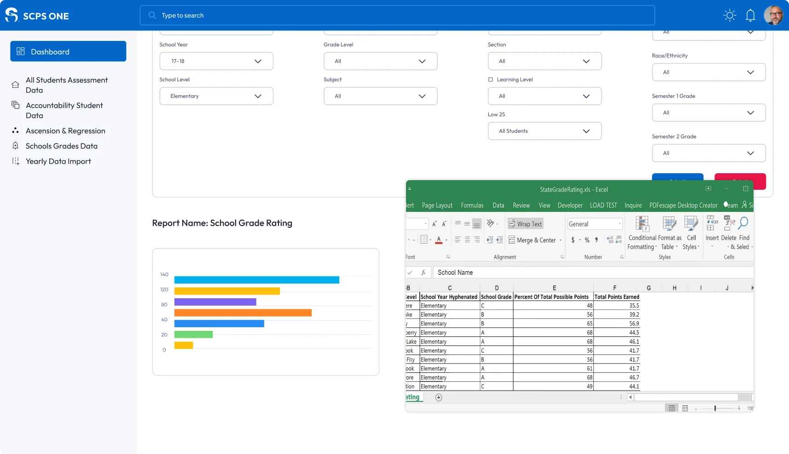
Task: Go to Schools Grades Data page
Action: pos(62,146)
